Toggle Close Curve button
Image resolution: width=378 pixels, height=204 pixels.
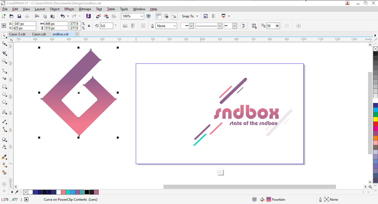pos(244,26)
